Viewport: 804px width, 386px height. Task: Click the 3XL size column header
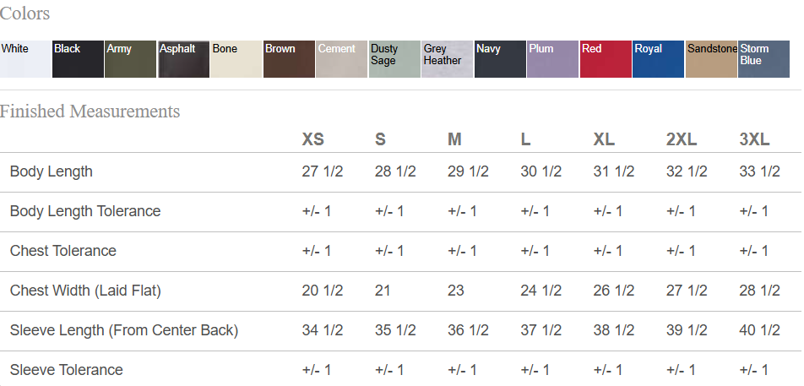(x=754, y=139)
